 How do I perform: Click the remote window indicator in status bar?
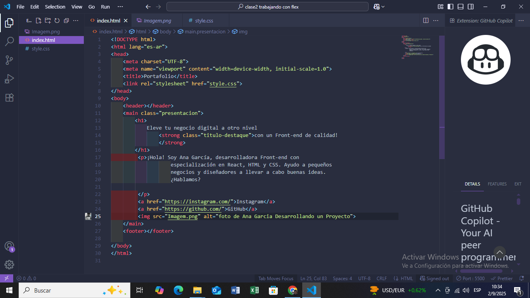point(7,278)
